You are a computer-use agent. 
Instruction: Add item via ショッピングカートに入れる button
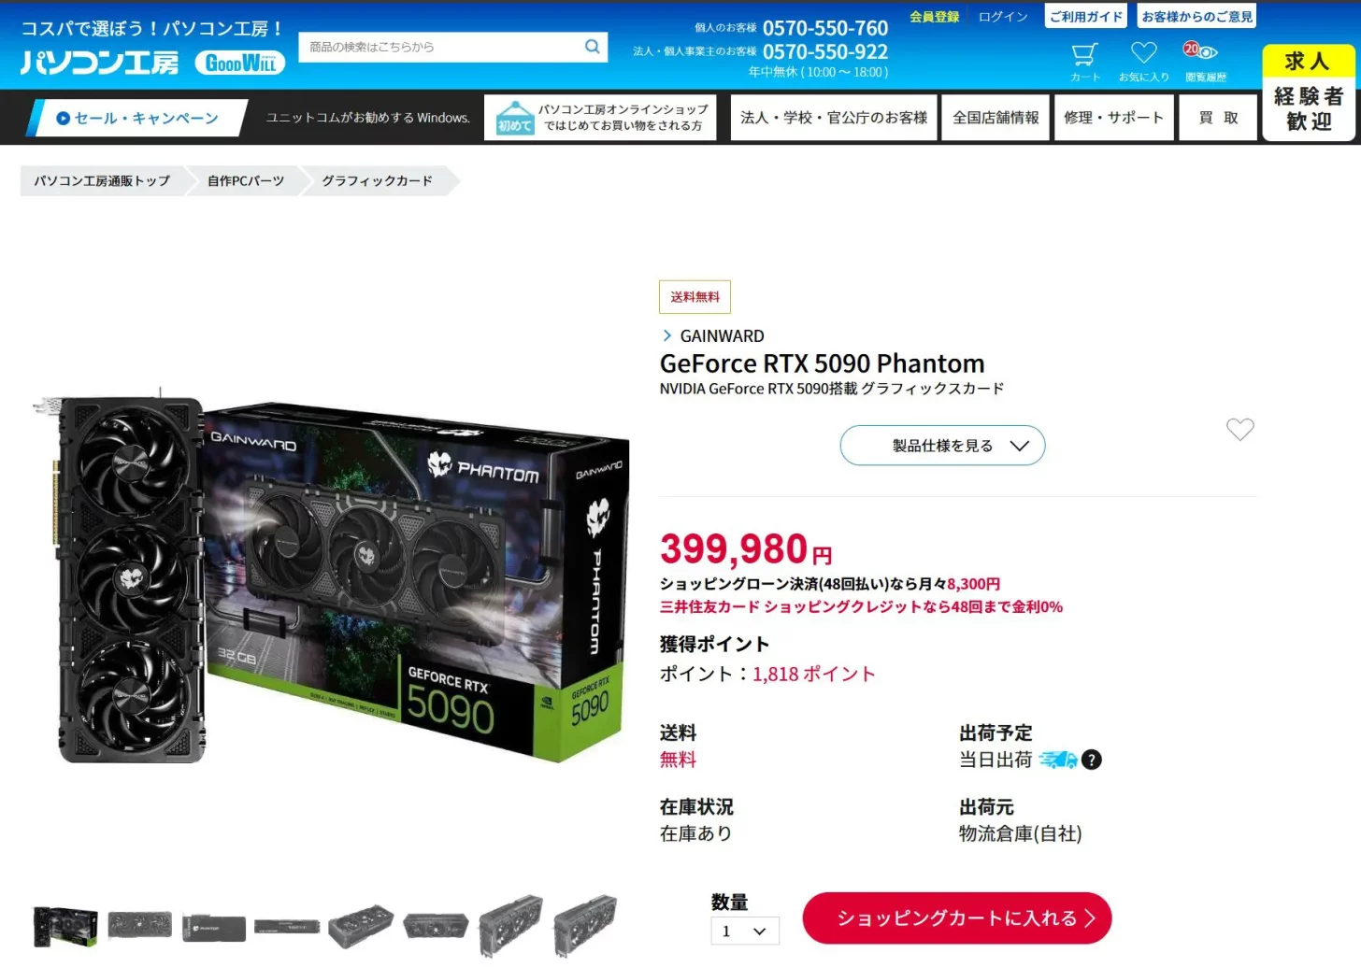[x=957, y=918]
